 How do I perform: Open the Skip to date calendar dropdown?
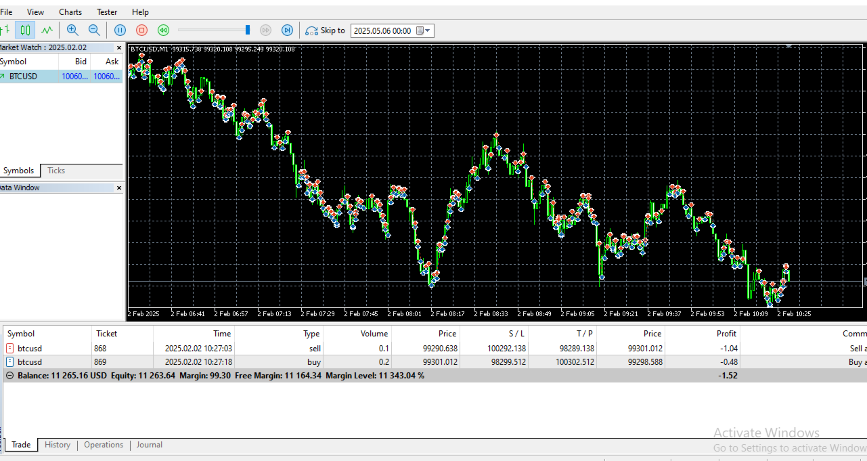(424, 30)
